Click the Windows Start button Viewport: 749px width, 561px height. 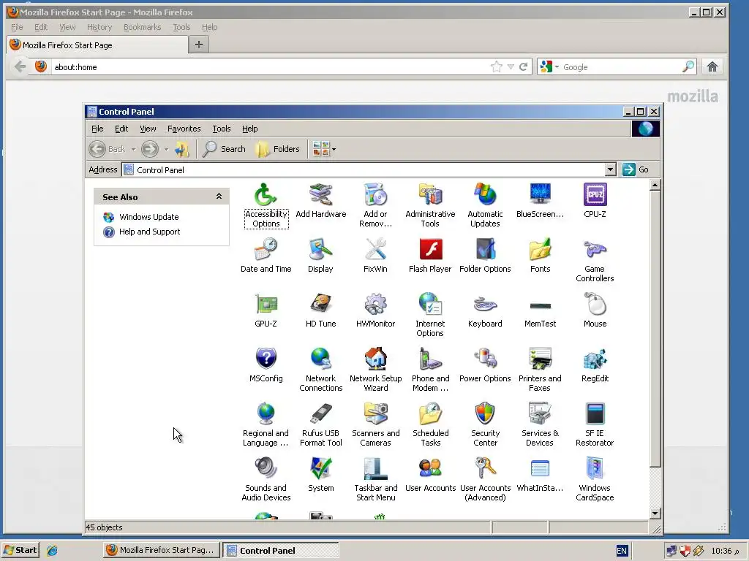pyautogui.click(x=20, y=550)
